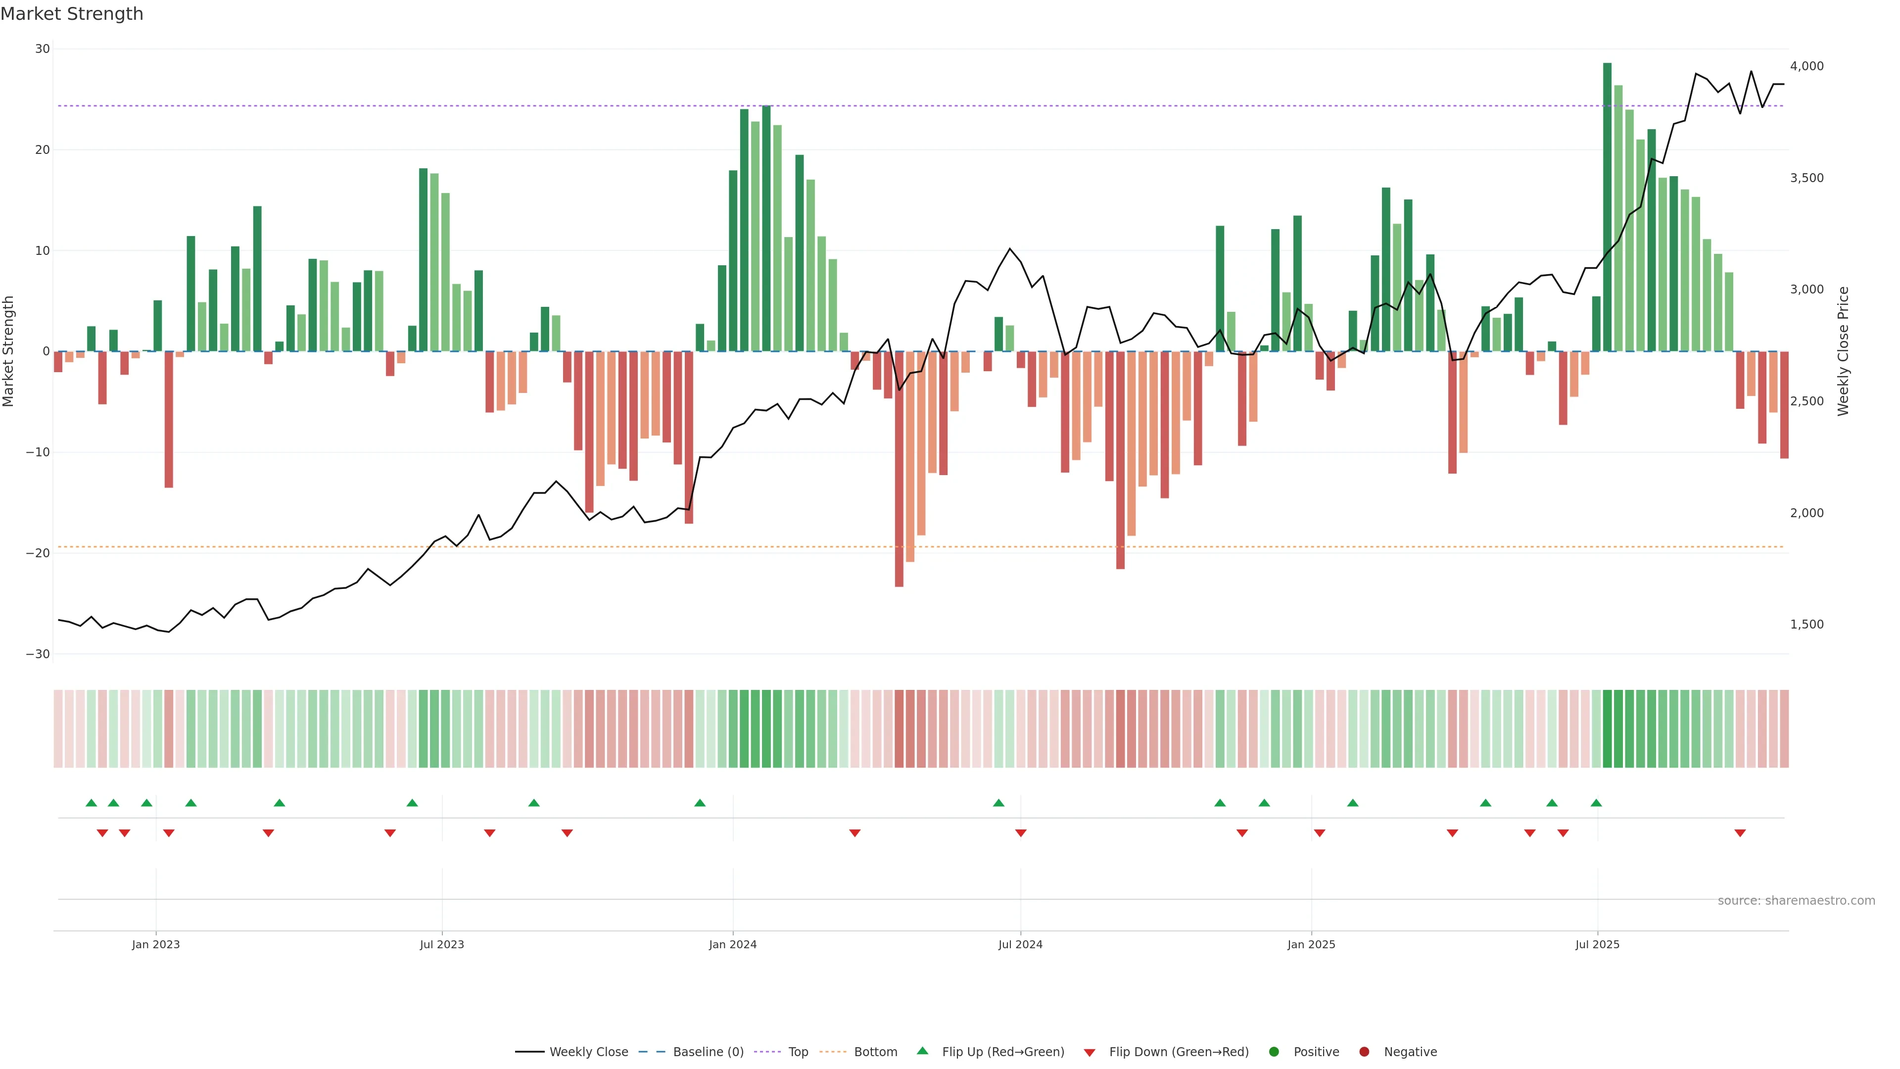Click the flip-up triangle just before Jul 2025
Screen dimensions: 1900x1069
[x=1596, y=803]
